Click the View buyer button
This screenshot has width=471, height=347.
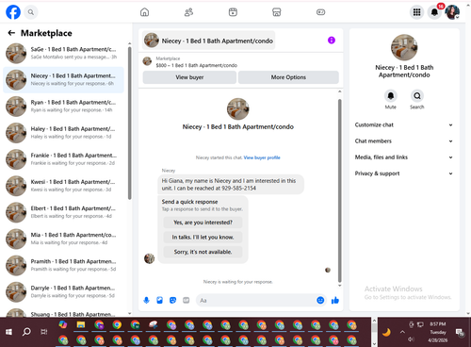pos(189,77)
